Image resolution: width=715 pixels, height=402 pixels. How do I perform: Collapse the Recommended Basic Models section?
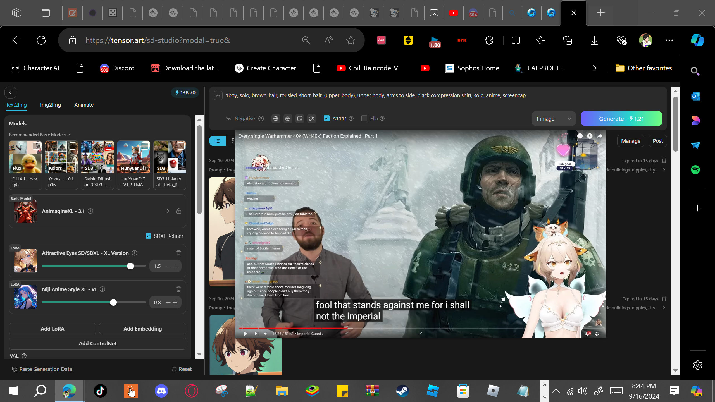(70, 135)
